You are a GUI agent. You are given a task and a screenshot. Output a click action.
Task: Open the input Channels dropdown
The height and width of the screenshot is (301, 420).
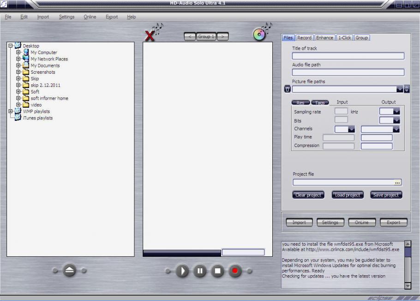[351, 130]
